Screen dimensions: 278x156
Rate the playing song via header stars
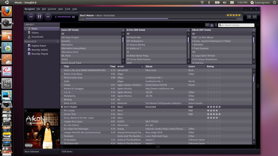pos(233,15)
